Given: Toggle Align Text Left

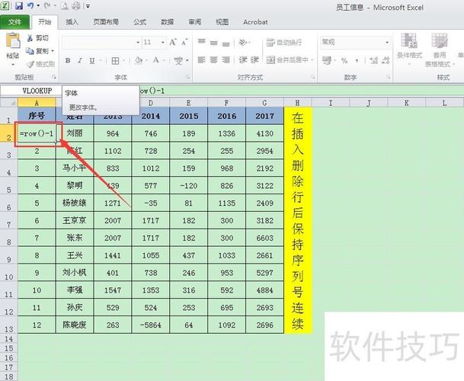Looking at the screenshot, I should click(x=201, y=60).
